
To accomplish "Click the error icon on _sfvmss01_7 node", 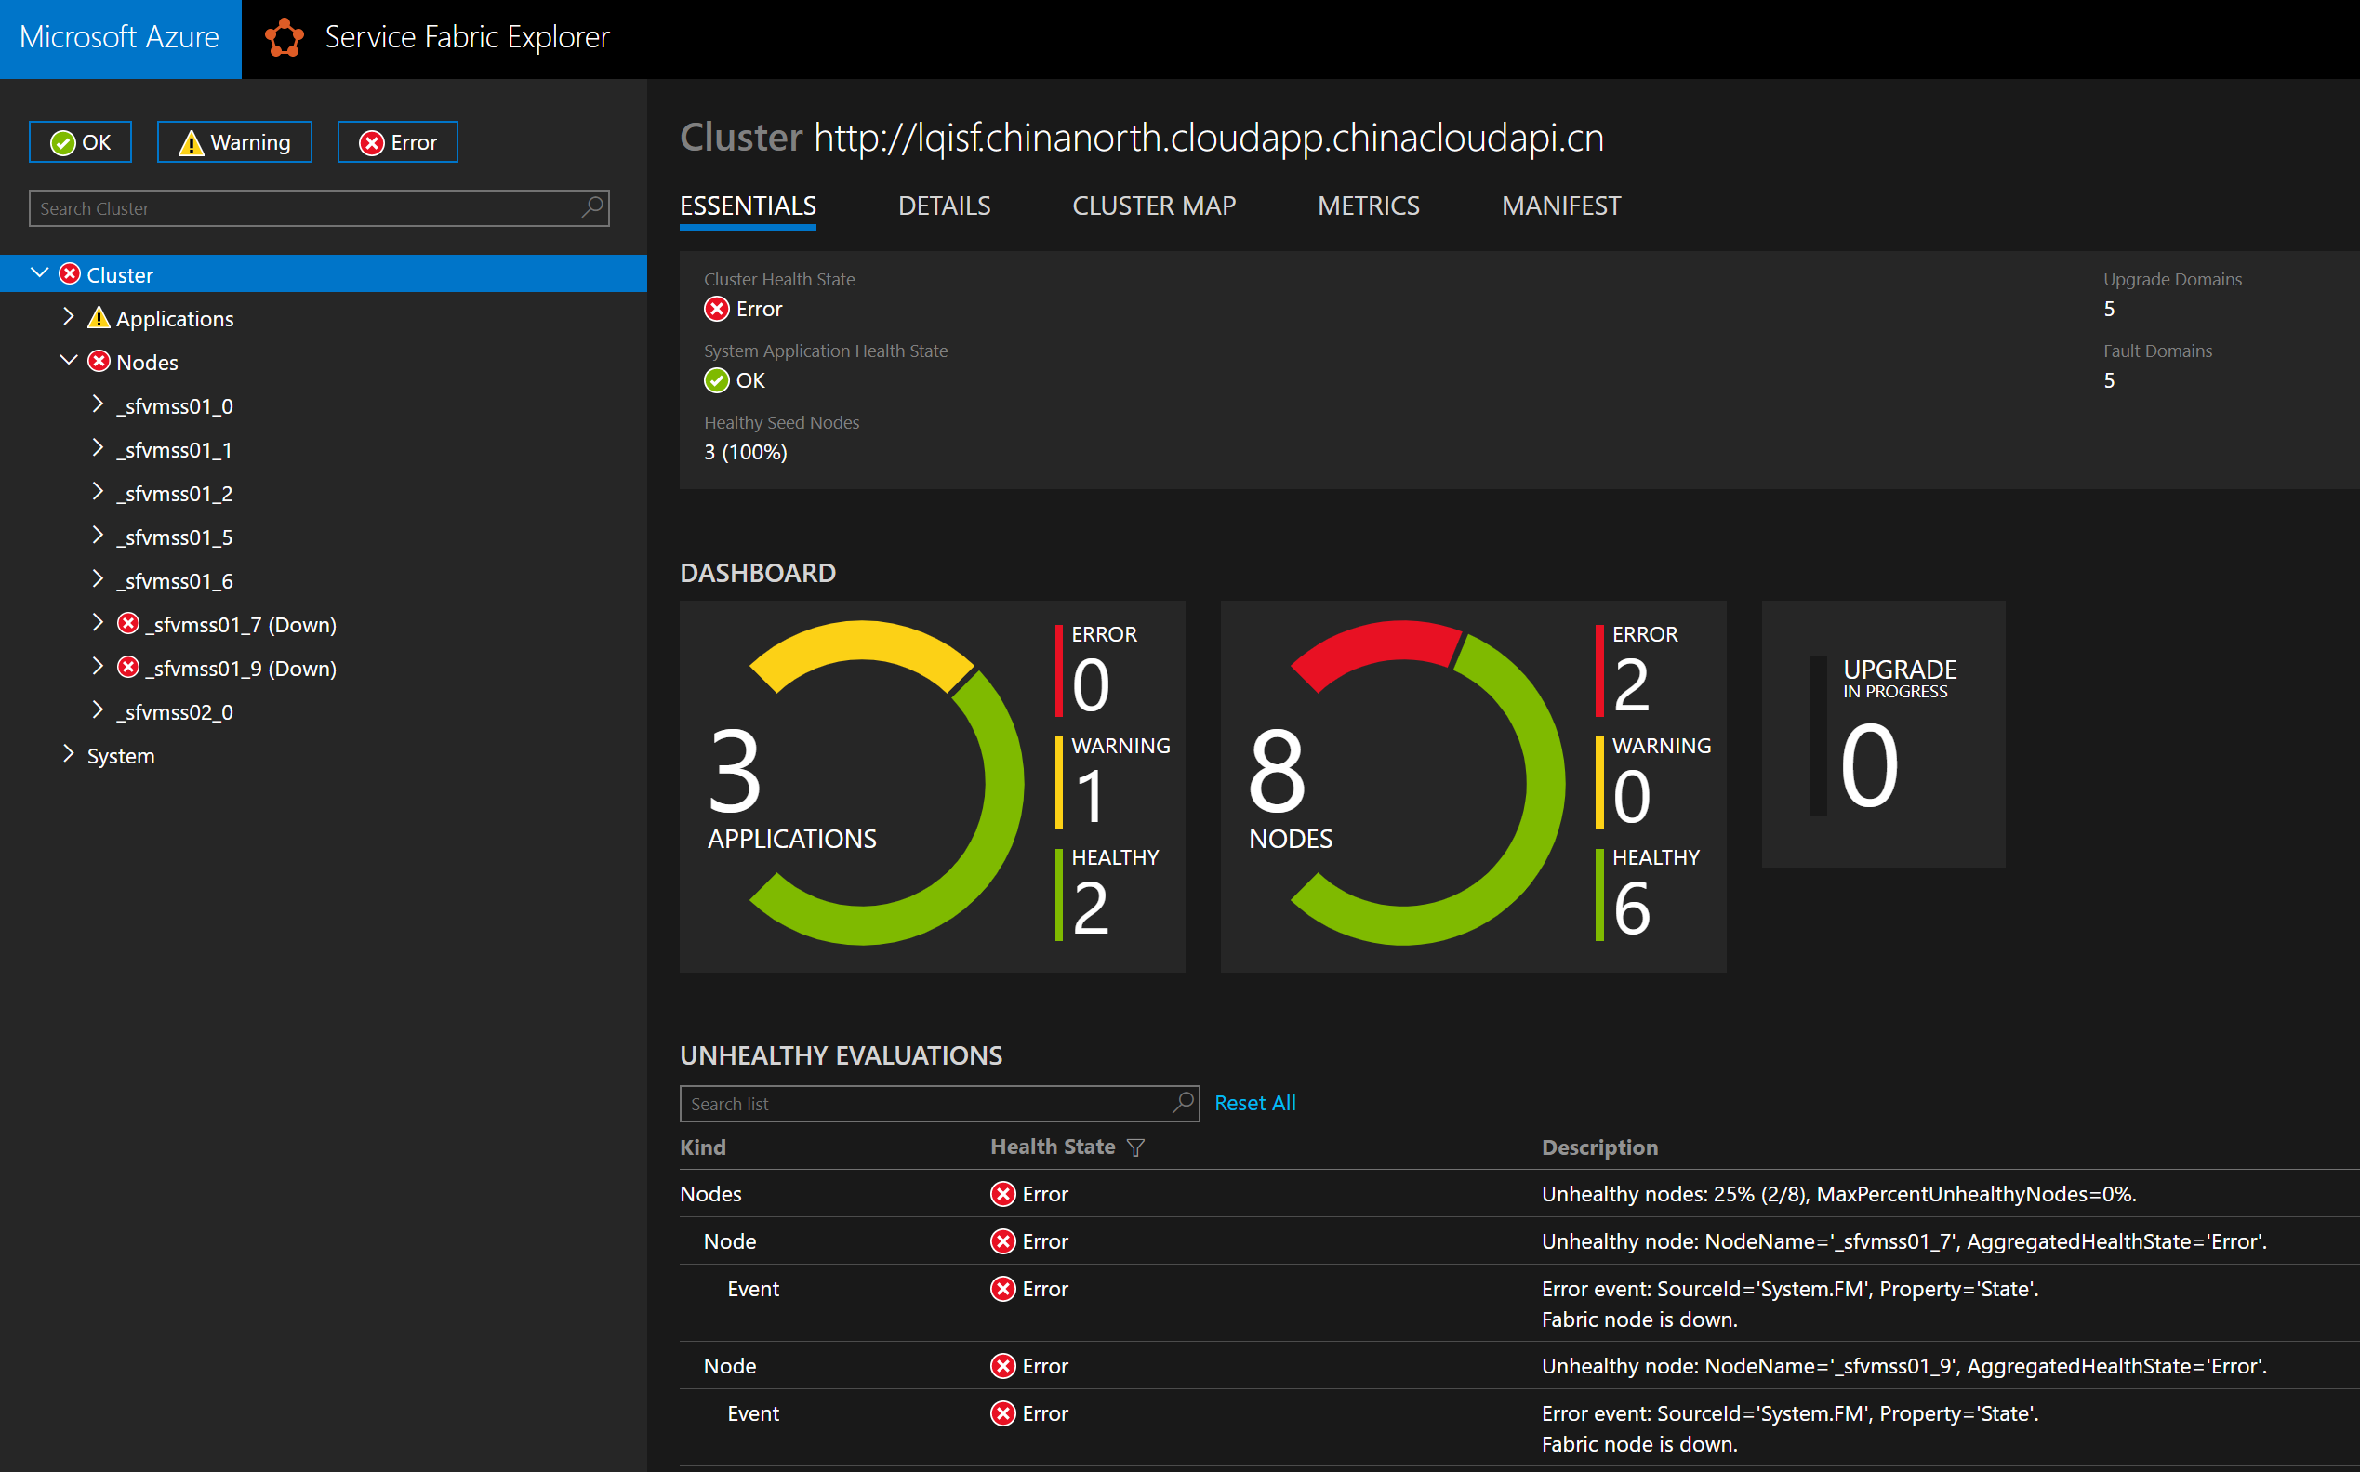I will tap(128, 624).
